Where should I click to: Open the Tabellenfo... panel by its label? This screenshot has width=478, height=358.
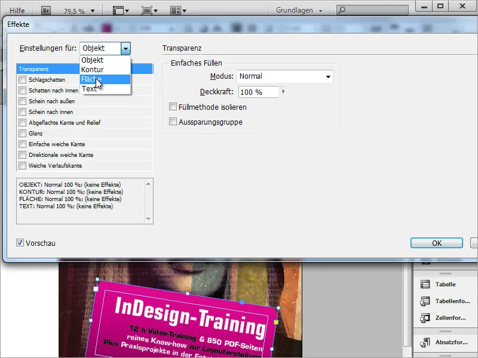coord(453,301)
